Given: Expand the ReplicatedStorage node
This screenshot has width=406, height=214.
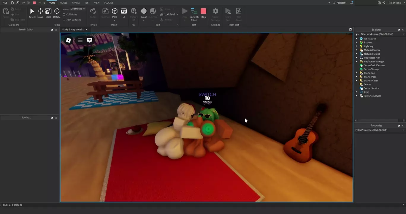Looking at the screenshot, I should tap(356, 62).
